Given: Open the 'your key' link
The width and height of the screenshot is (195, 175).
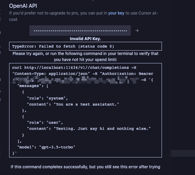Looking at the screenshot, I should (x=116, y=13).
